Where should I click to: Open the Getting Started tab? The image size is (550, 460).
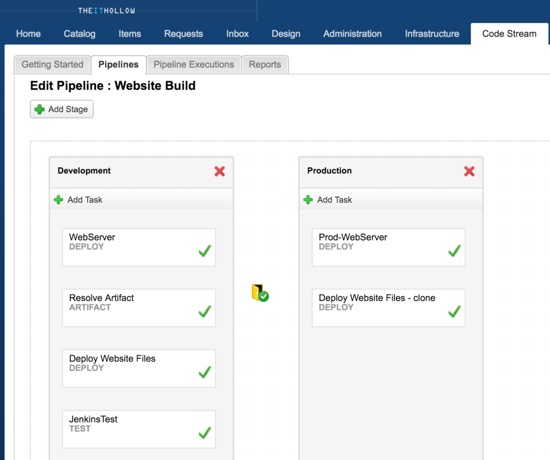pos(52,64)
